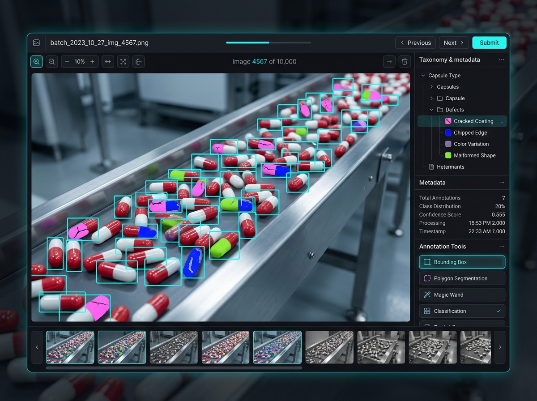Click the Confidence Score value 0.555

tap(498, 215)
